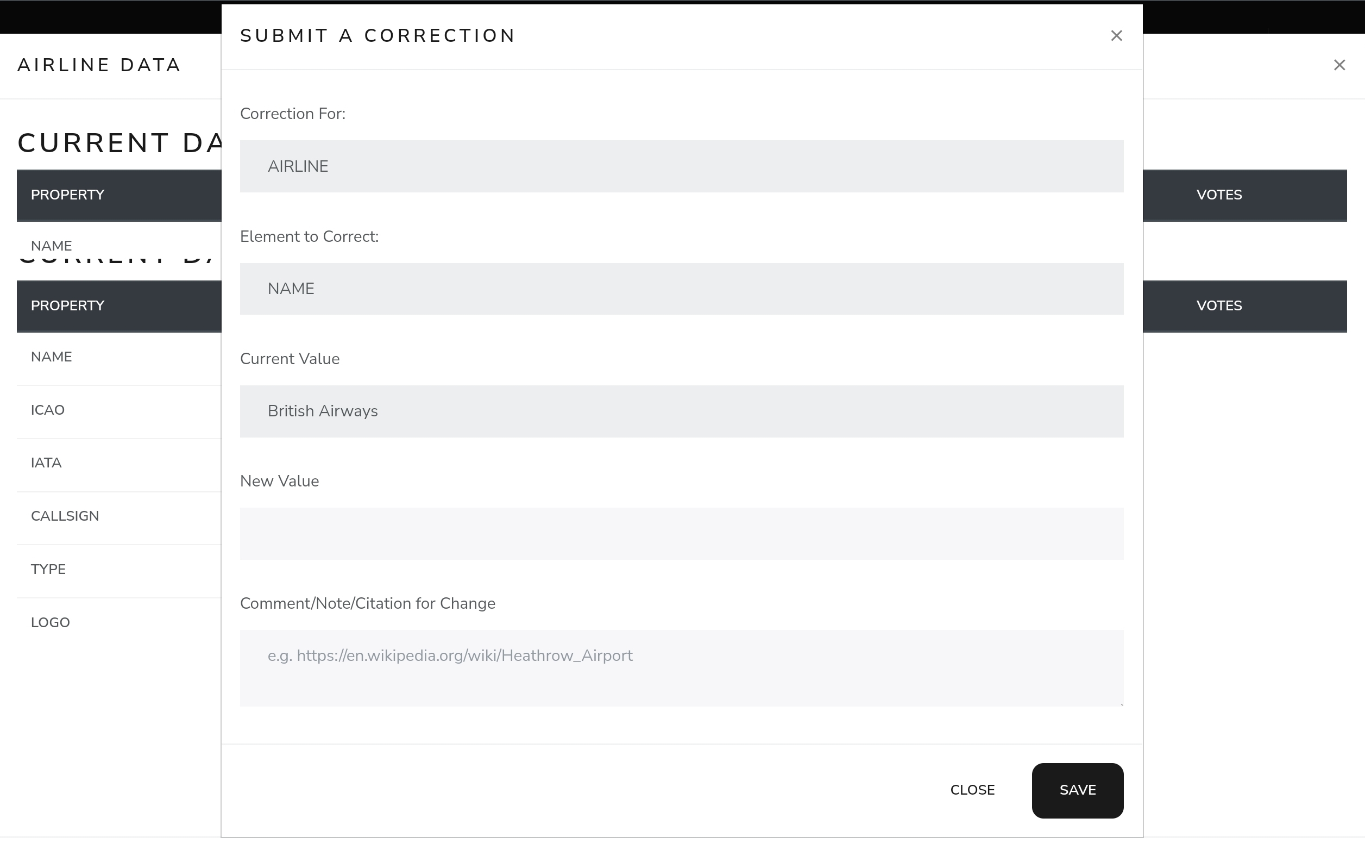Click the lower table's PROPERTY column header
1365x868 pixels.
point(68,306)
